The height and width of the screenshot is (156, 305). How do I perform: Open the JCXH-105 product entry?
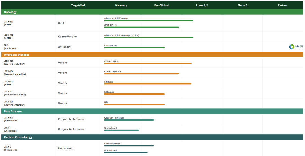coord(8,81)
